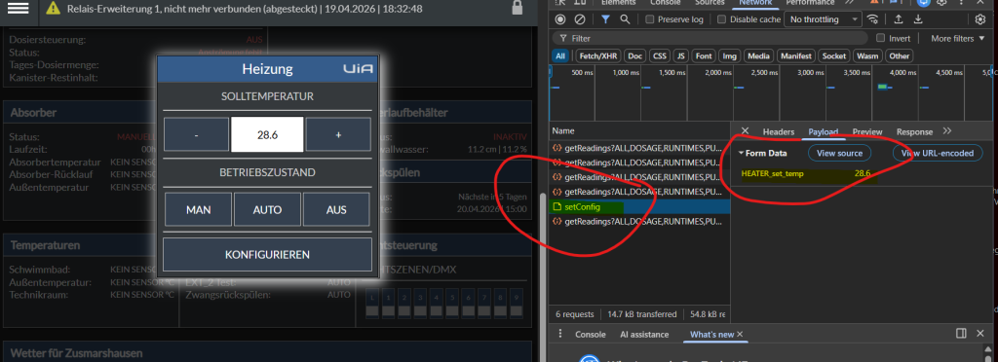998x362 pixels.
Task: Set Betriebszustand to AUS
Action: click(x=336, y=209)
